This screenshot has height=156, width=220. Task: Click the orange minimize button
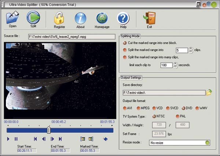point(204,5)
